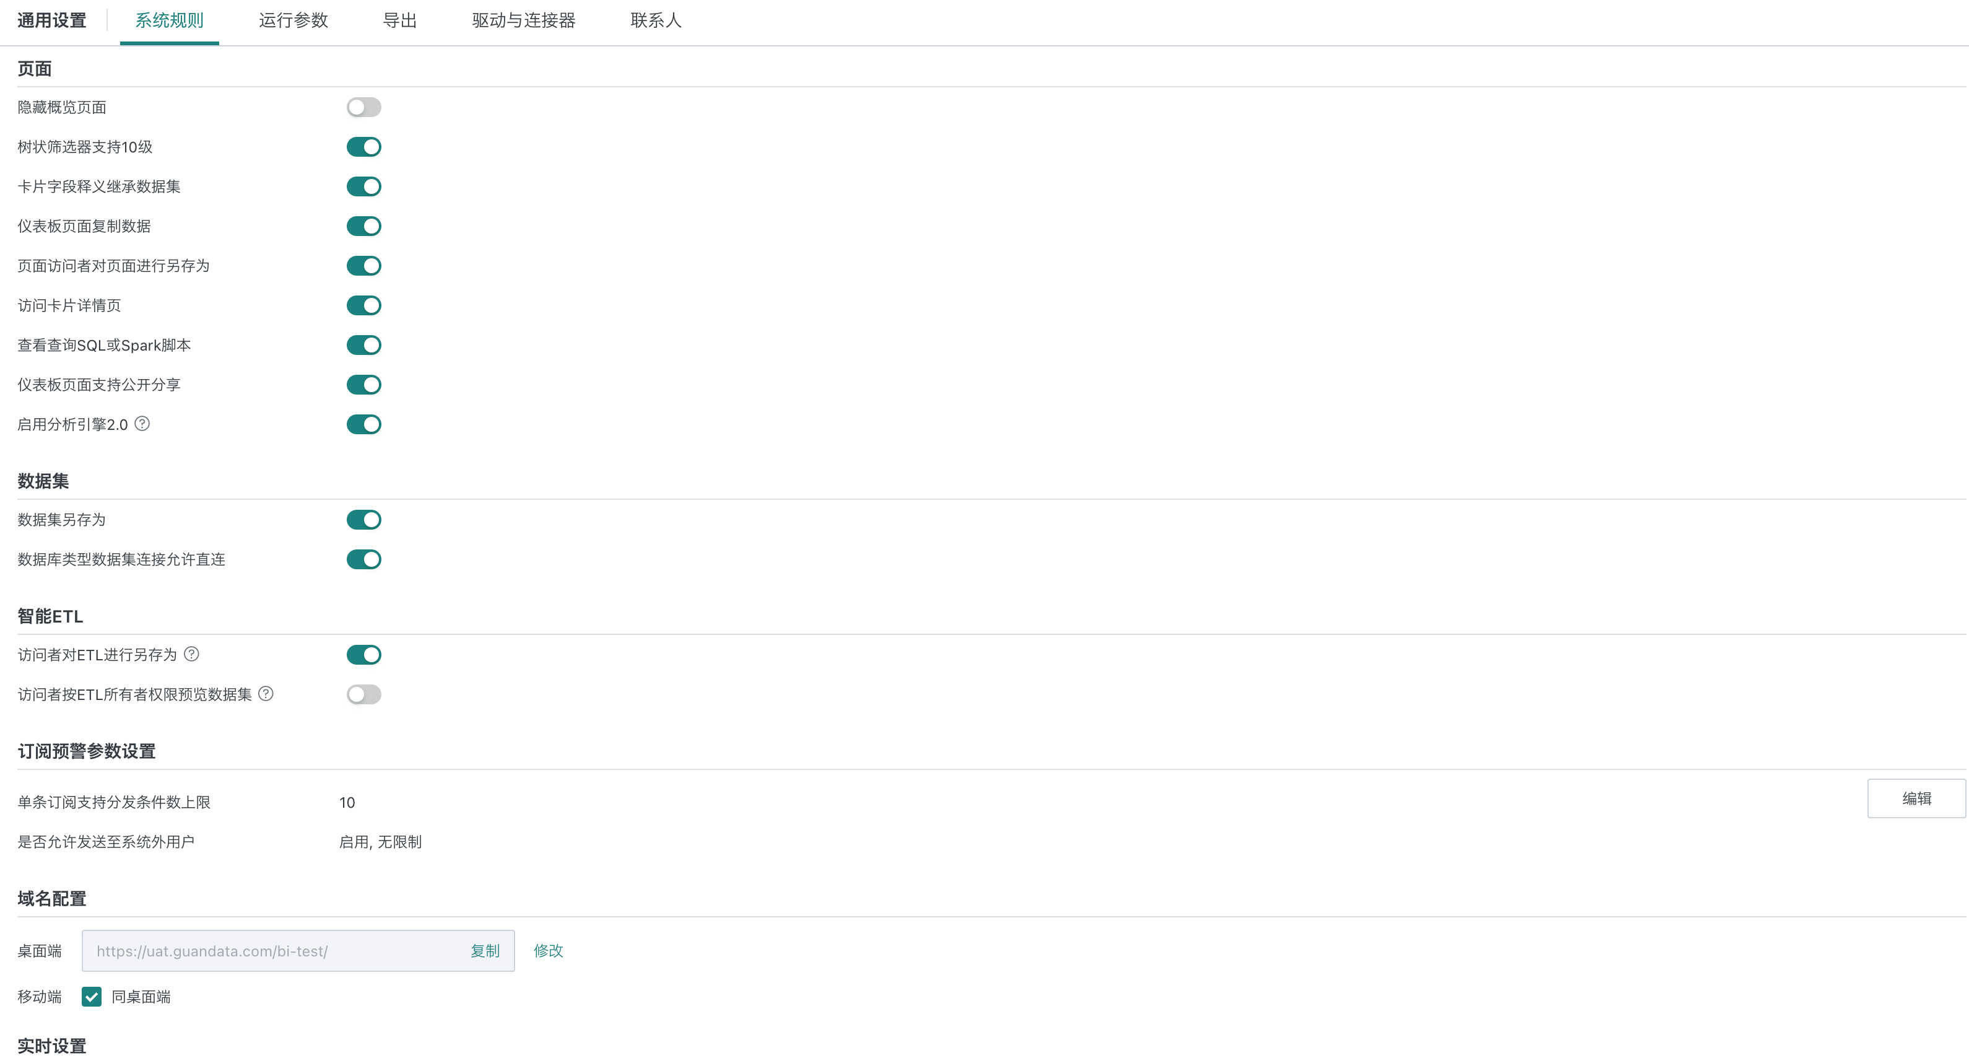Toggle 访问者对ETL进行另存为 switch
This screenshot has height=1058, width=1969.
click(x=364, y=655)
